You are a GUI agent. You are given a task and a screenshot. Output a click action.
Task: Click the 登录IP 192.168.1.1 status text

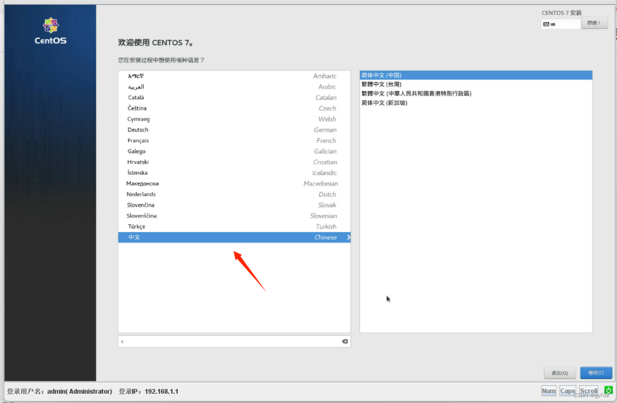tap(148, 392)
